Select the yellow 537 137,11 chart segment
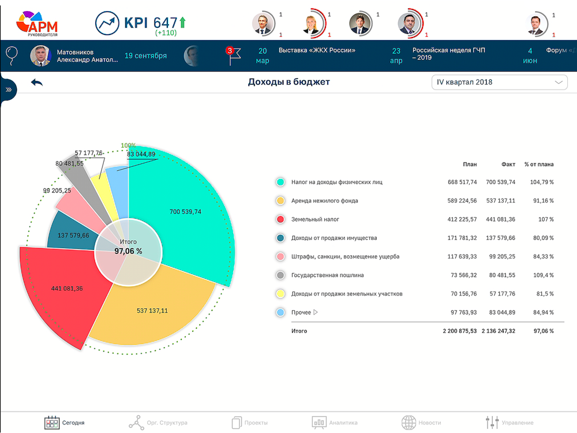The width and height of the screenshot is (577, 433). pos(152,311)
